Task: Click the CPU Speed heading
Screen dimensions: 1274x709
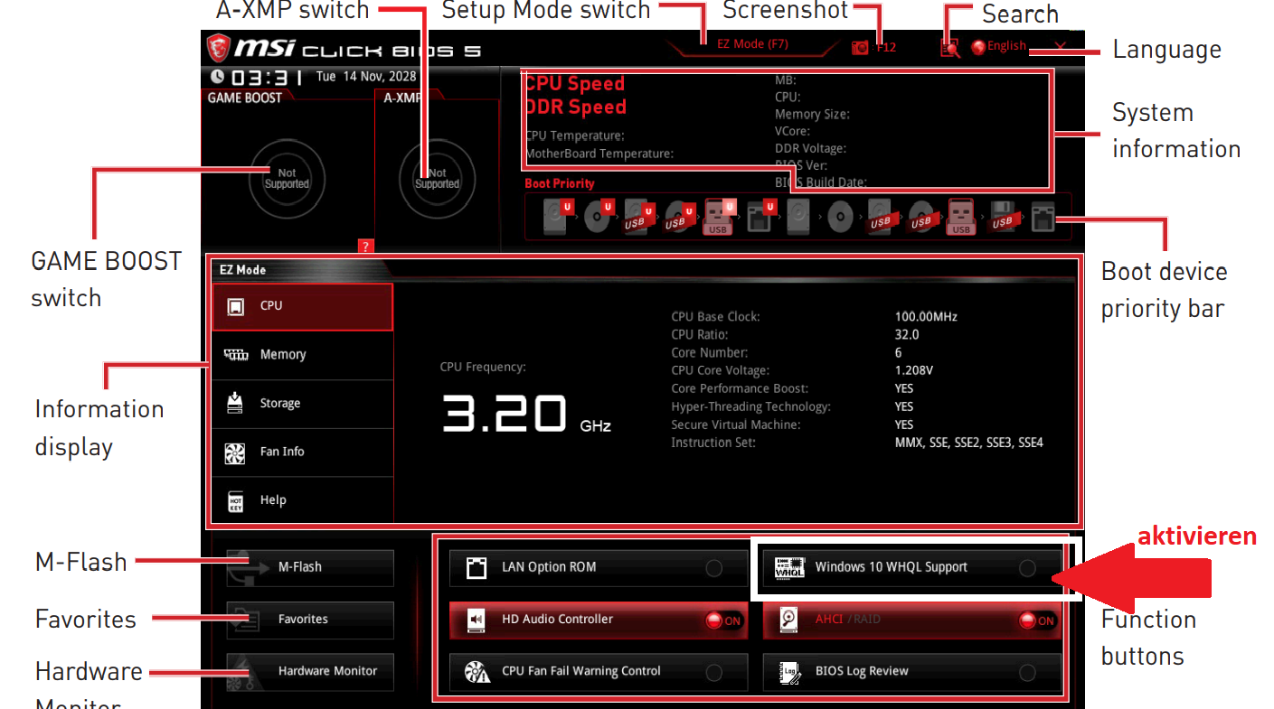Action: (x=575, y=83)
